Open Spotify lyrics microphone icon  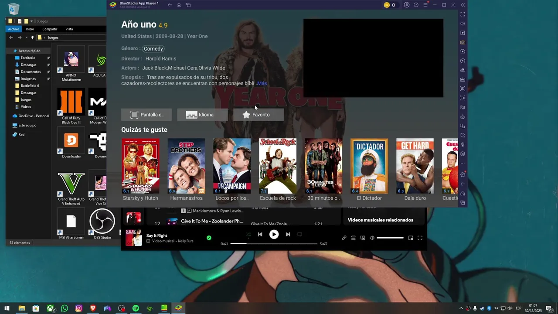[x=344, y=238]
